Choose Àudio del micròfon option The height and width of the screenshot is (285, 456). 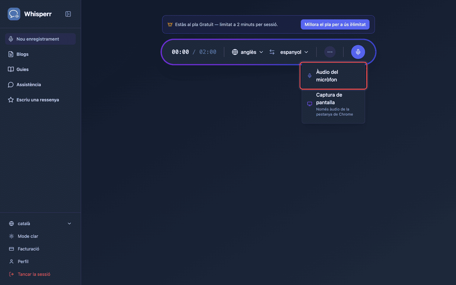333,76
